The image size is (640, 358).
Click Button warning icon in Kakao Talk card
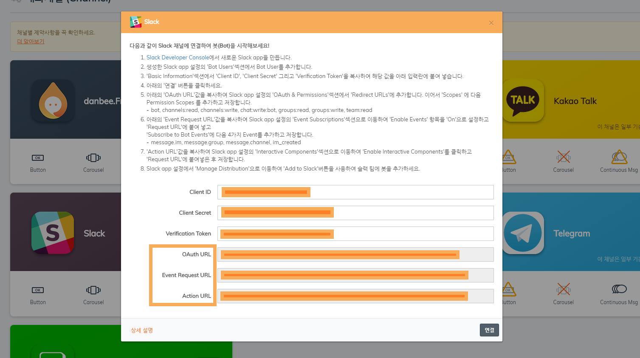point(509,157)
